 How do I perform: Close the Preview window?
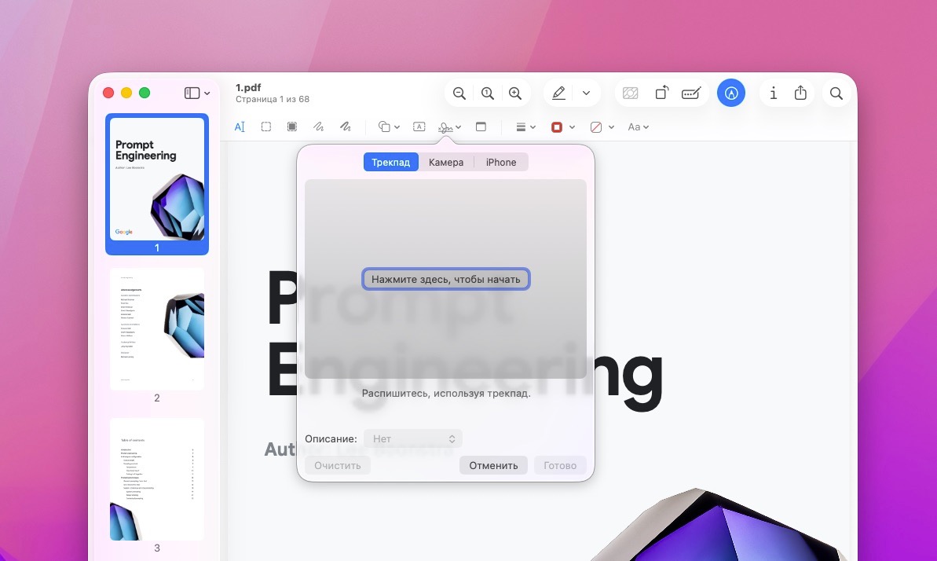(108, 93)
